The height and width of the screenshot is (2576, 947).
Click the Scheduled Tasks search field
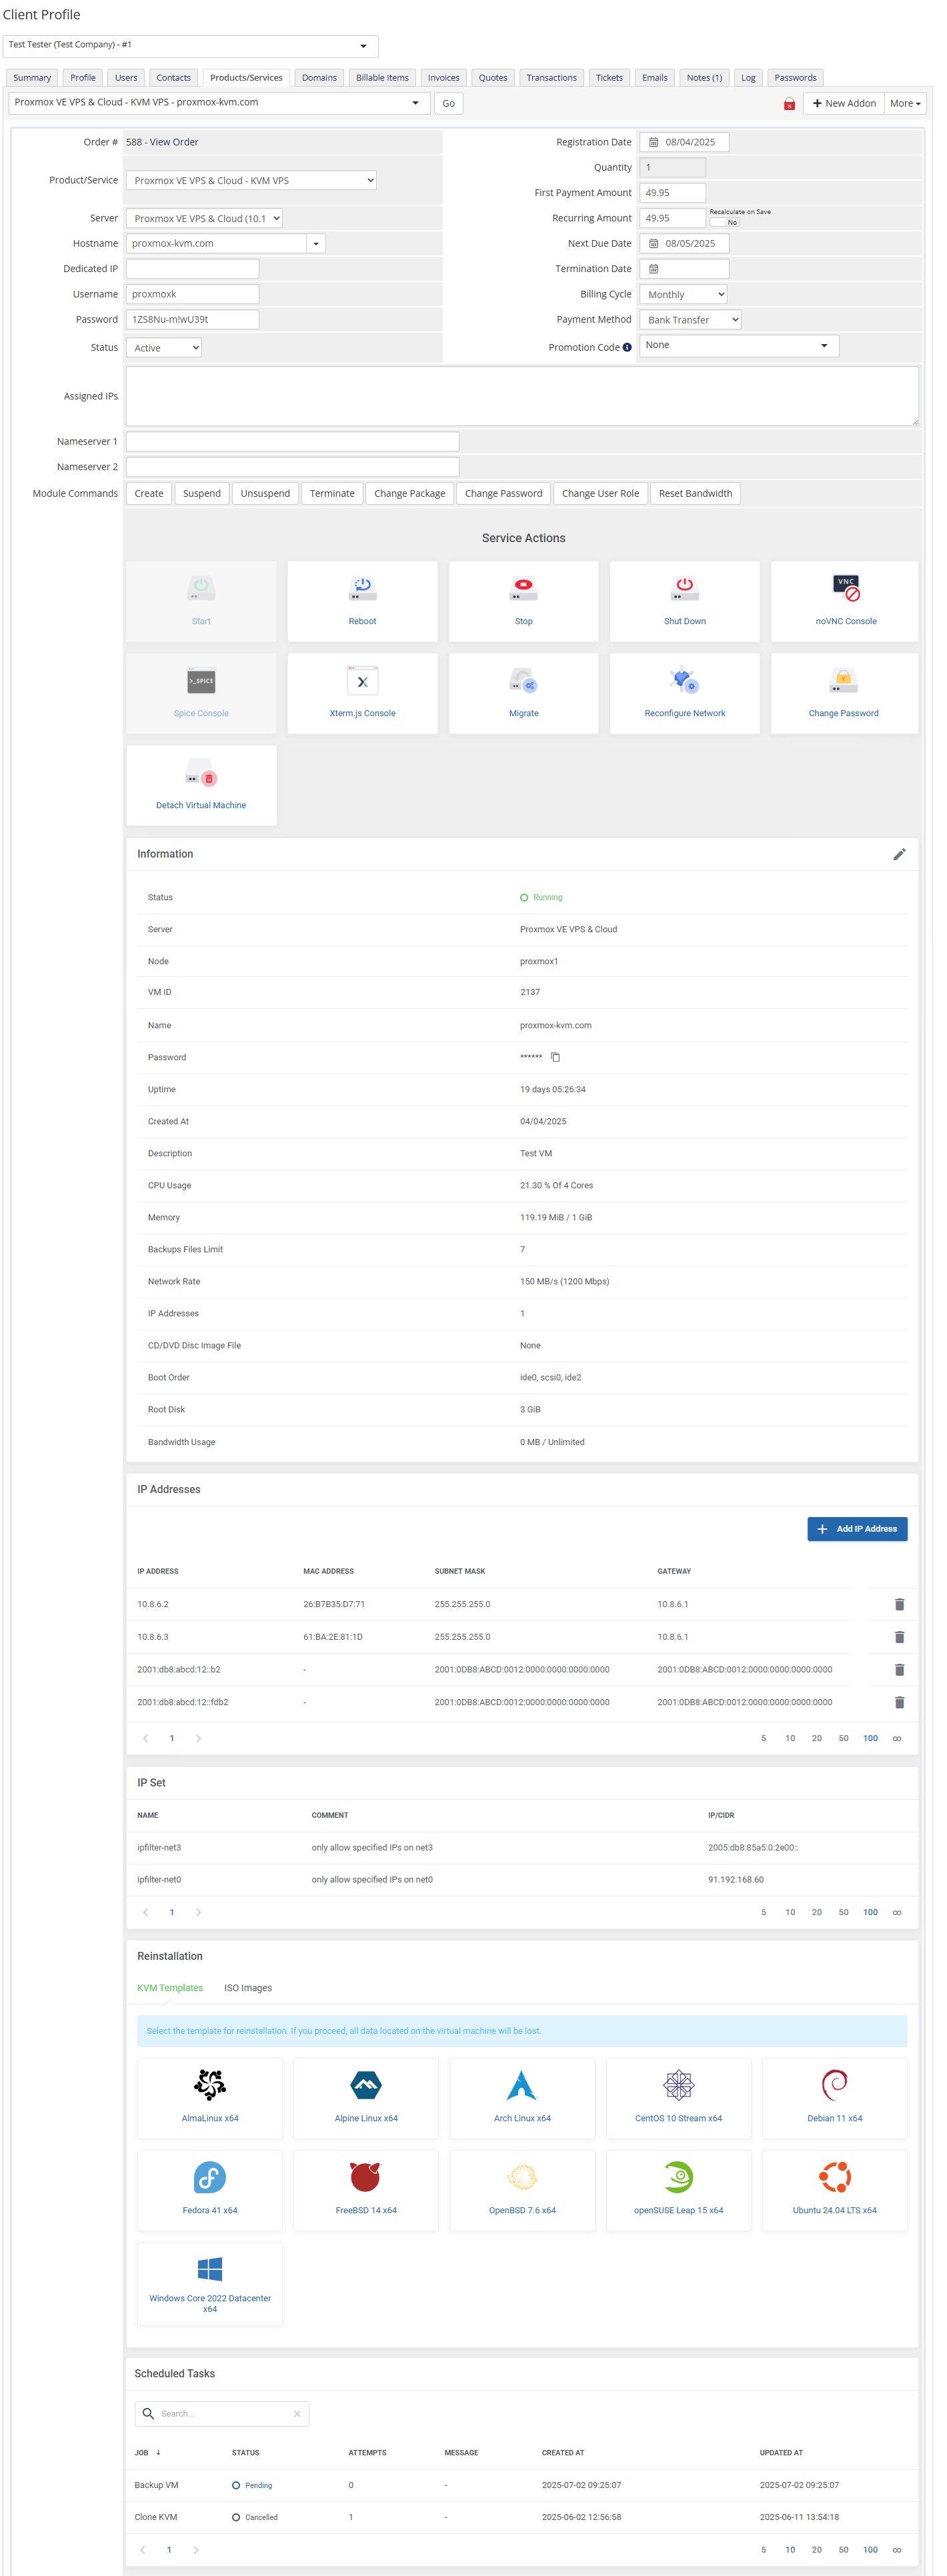[222, 2414]
